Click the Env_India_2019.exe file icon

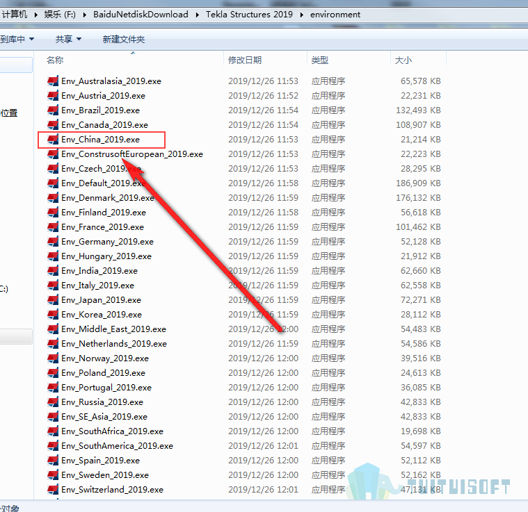coord(53,271)
